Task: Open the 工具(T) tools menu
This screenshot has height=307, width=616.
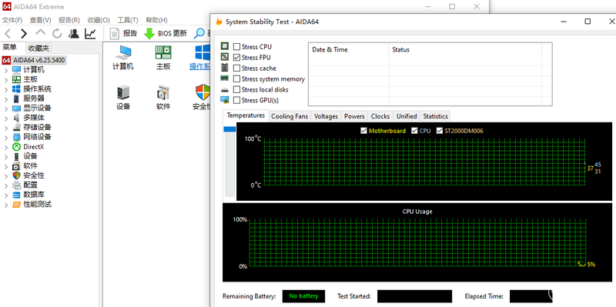Action: pyautogui.click(x=128, y=20)
